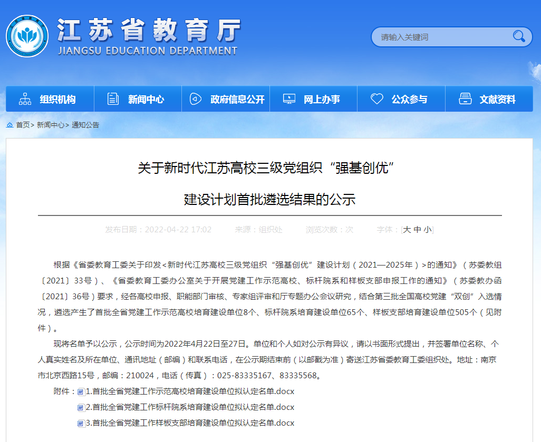The height and width of the screenshot is (442, 541).
Task: Set font size to 大
Action: coord(407,230)
